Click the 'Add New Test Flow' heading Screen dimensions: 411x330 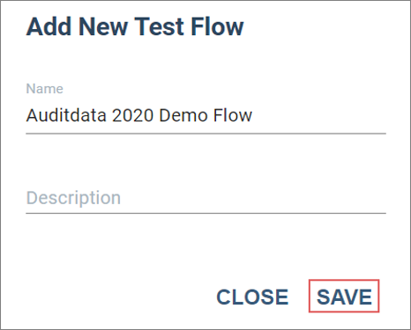[135, 26]
